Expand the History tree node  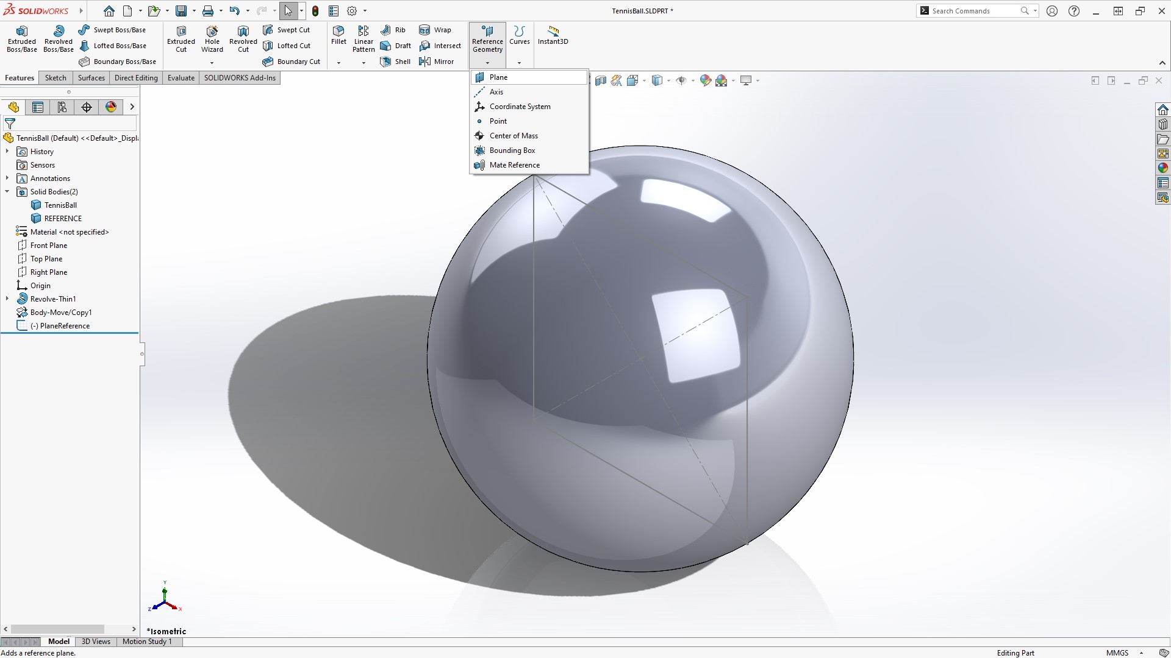[7, 152]
